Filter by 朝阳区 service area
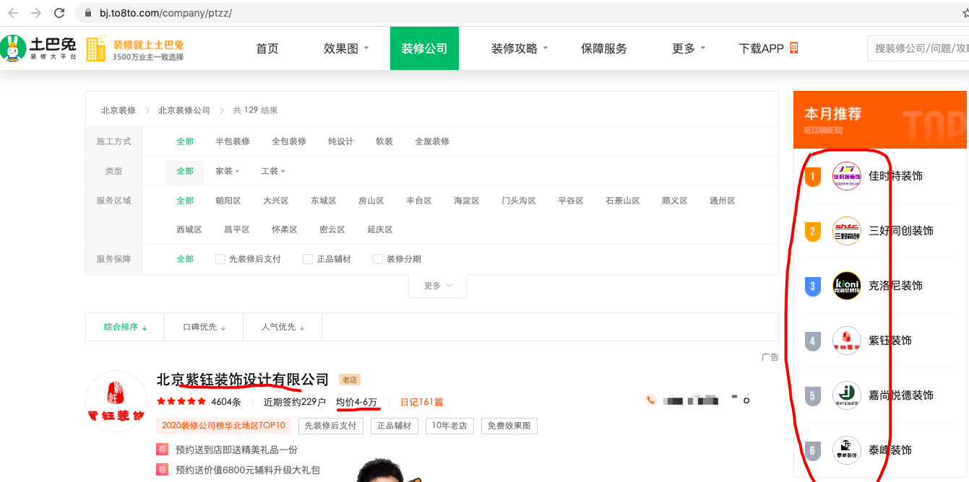This screenshot has height=482, width=969. tap(228, 201)
